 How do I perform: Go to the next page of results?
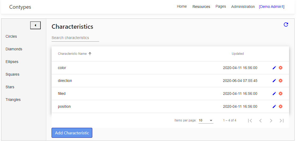tap(271, 120)
